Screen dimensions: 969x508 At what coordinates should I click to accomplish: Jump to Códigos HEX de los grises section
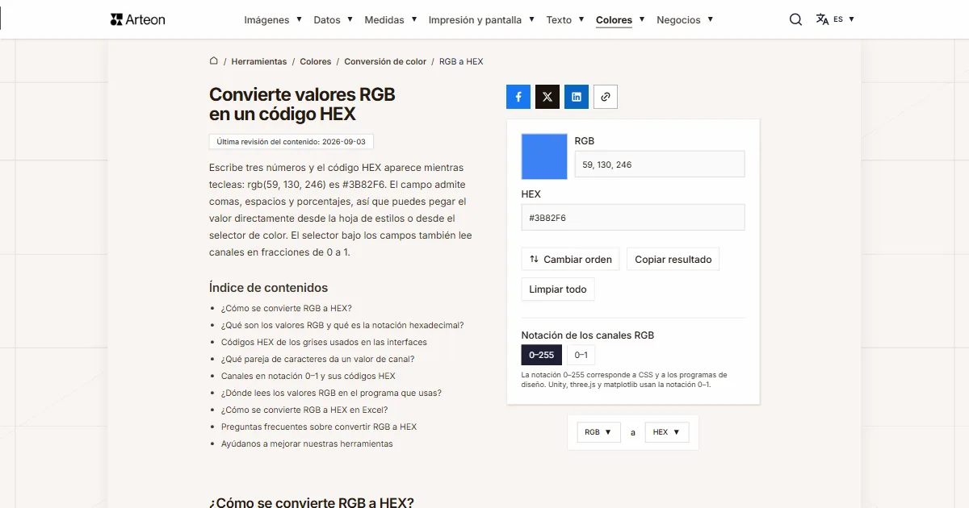(x=324, y=342)
